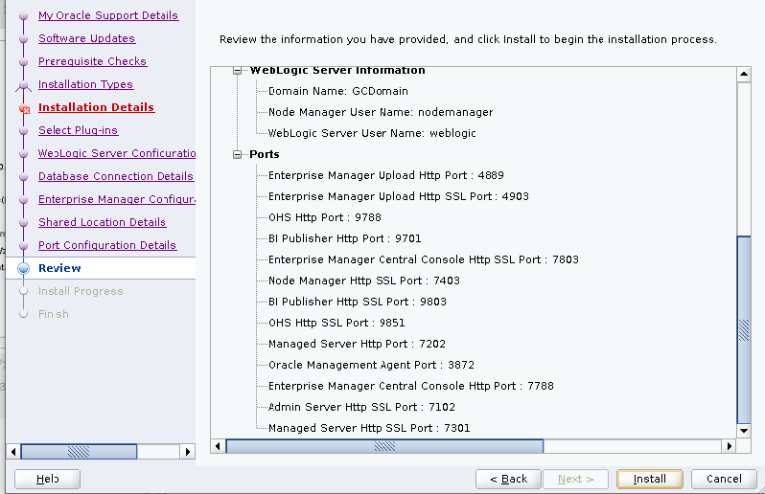The height and width of the screenshot is (494, 765).
Task: Click 'WebLogic Server Information' heading text
Action: coord(337,71)
